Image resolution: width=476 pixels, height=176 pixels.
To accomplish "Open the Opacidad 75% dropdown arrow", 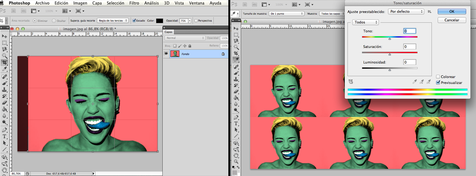I will [x=190, y=21].
